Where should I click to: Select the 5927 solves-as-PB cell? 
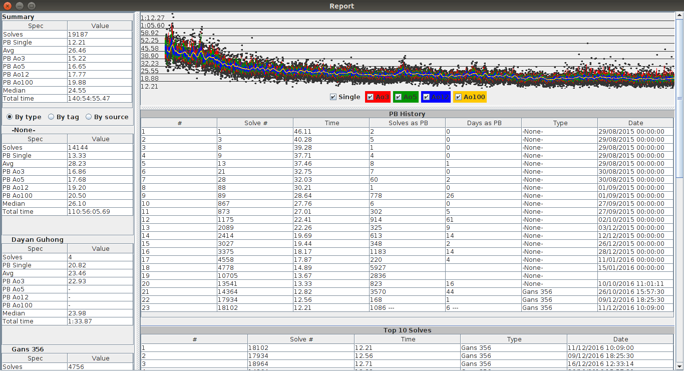coord(407,268)
